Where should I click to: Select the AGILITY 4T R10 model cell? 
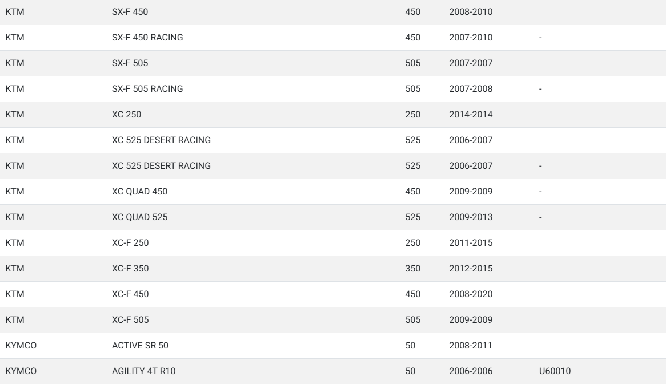tap(143, 371)
